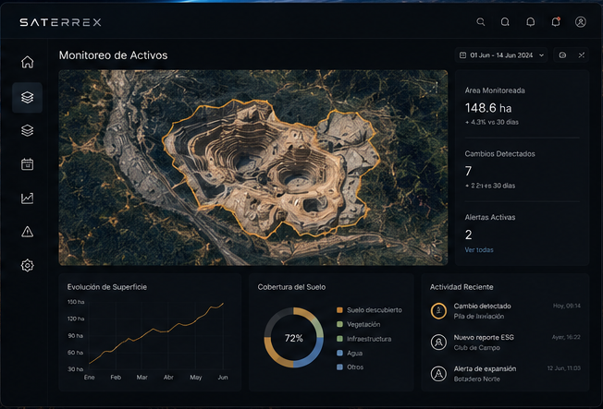
Task: Click the Infraestructura legend label
Action: click(x=369, y=339)
